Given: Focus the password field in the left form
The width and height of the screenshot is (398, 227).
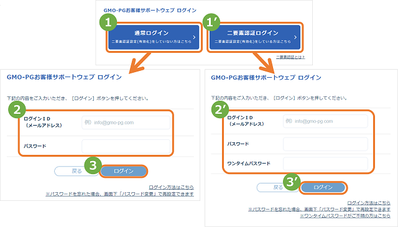Looking at the screenshot, I should tap(126, 146).
